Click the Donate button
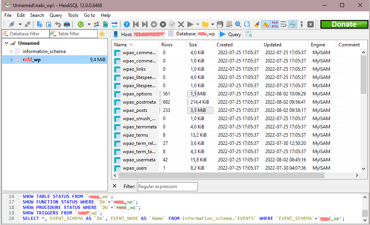The width and height of the screenshot is (370, 225). point(344,24)
